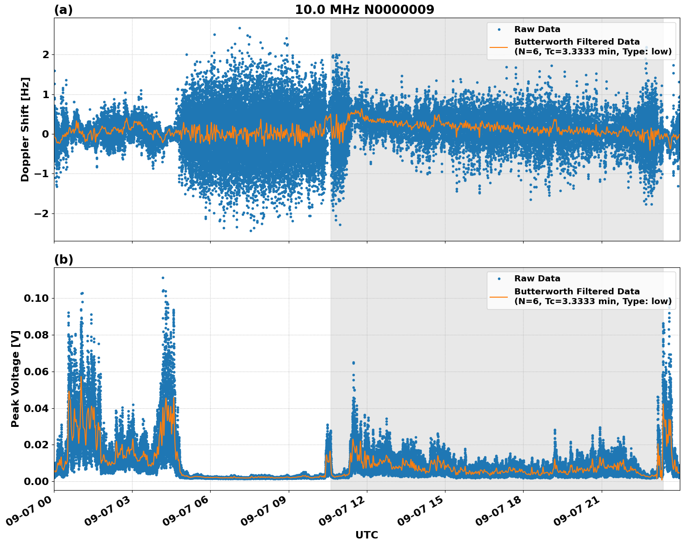Click the 09-07 12 tick label on the time axis

coord(341,509)
